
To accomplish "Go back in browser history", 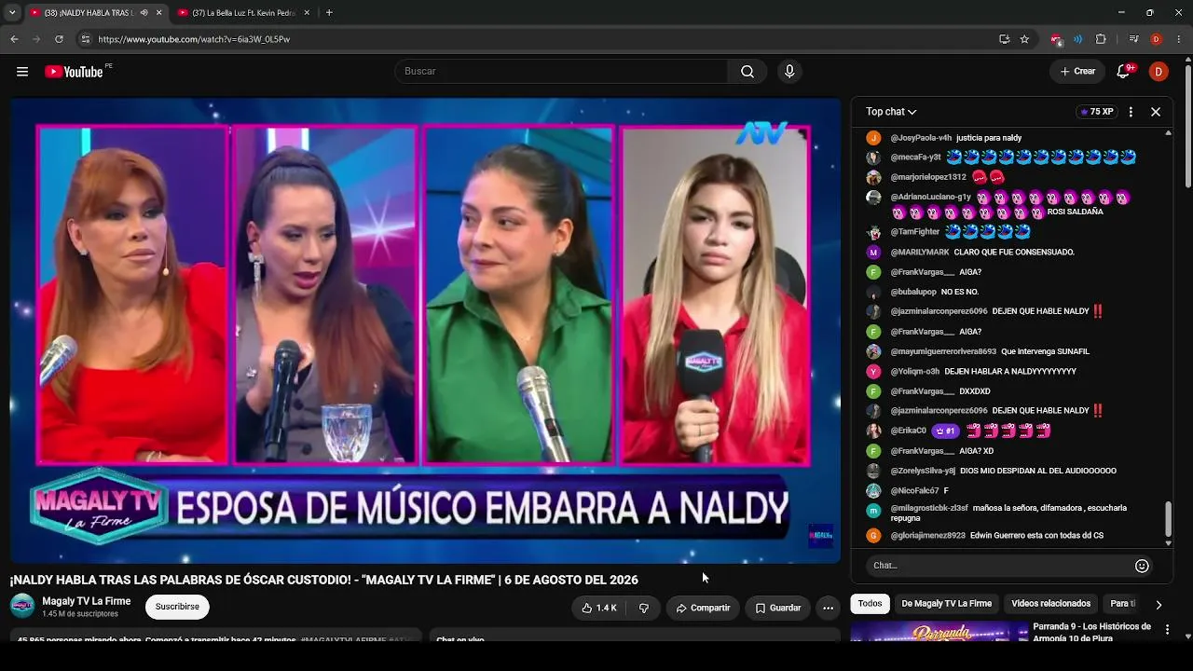I will point(14,39).
